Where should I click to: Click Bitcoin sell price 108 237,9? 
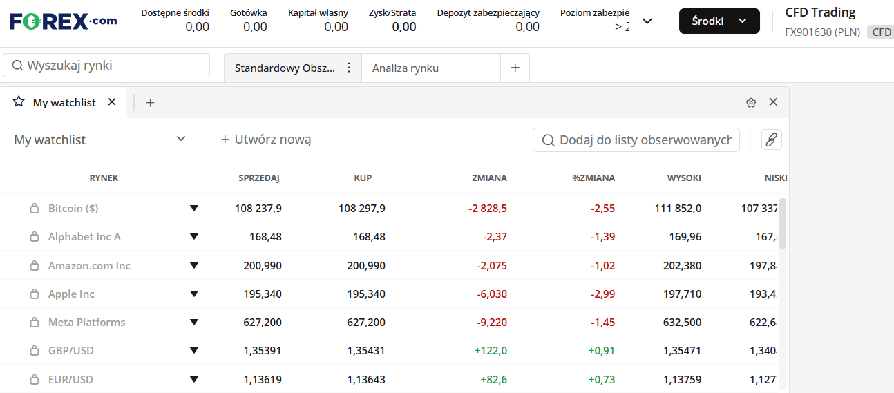[258, 208]
